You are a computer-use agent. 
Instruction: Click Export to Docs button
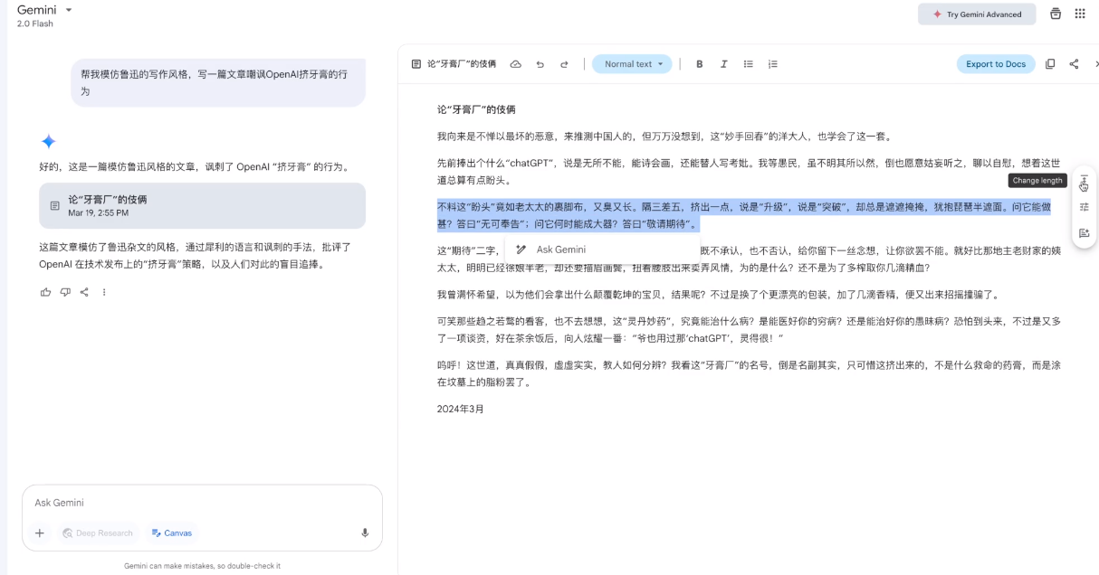click(x=996, y=64)
